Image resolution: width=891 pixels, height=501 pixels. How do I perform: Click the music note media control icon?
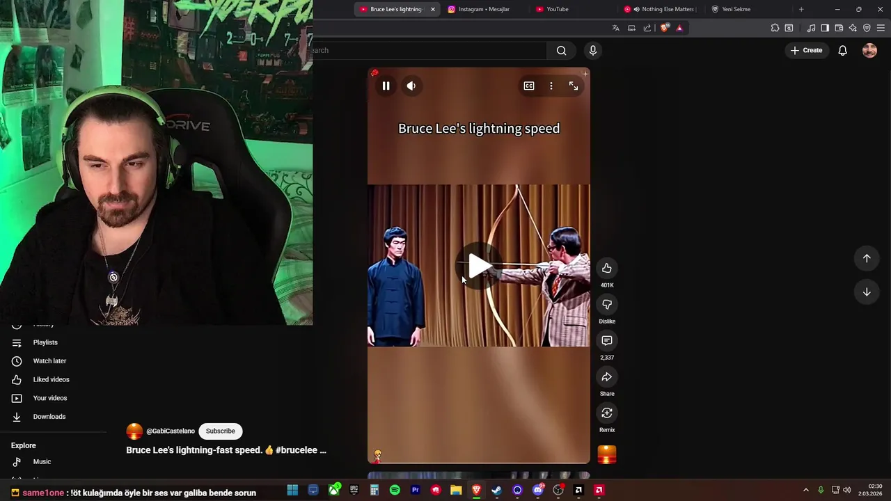pos(811,28)
